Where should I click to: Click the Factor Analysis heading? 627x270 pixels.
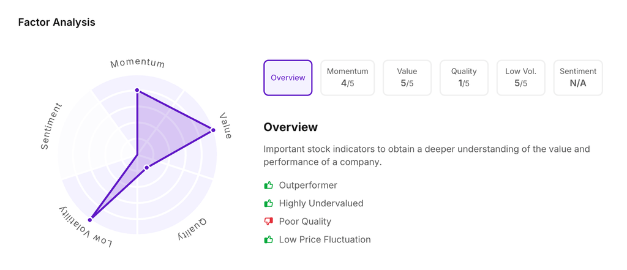56,23
